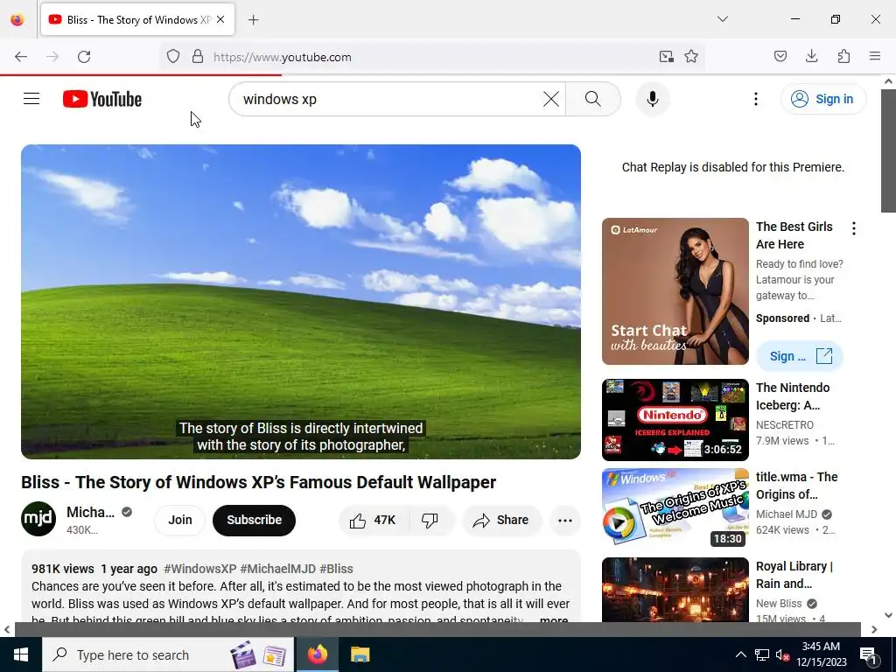Screen dimensions: 896x672
Task: Open YouTube settings three-dot menu
Action: pos(755,99)
